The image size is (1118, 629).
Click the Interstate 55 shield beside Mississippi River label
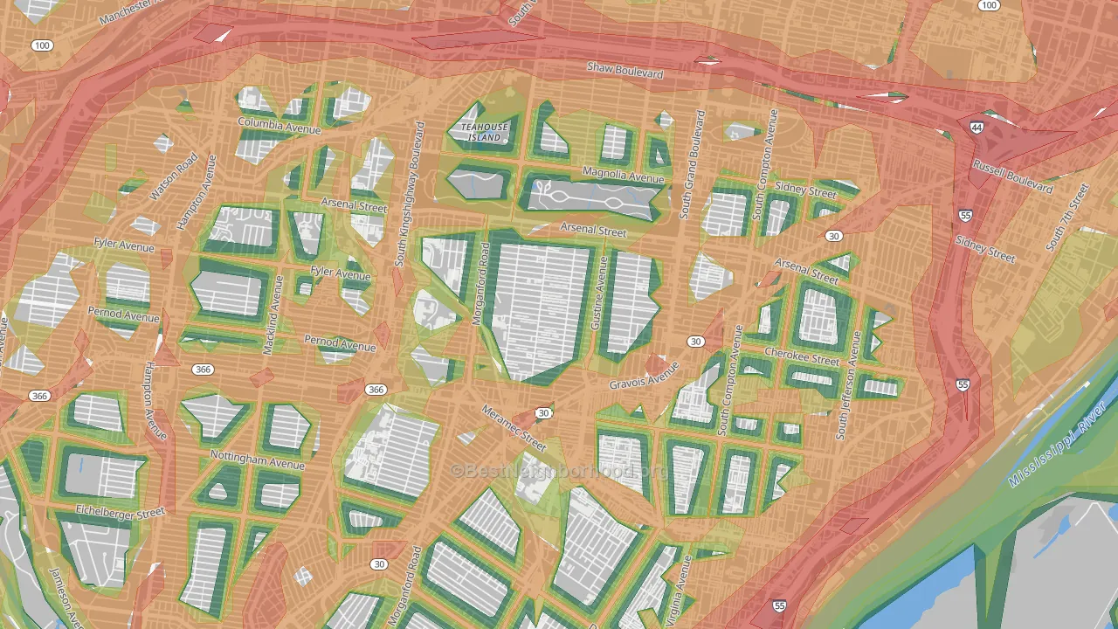click(x=963, y=384)
